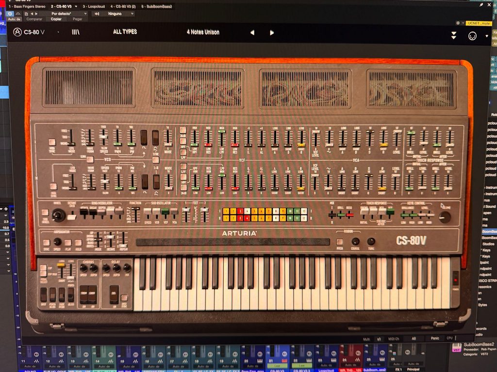Image resolution: width=497 pixels, height=372 pixels.
Task: Click the arpeggiator OCTAVE slider
Action: [x=110, y=240]
